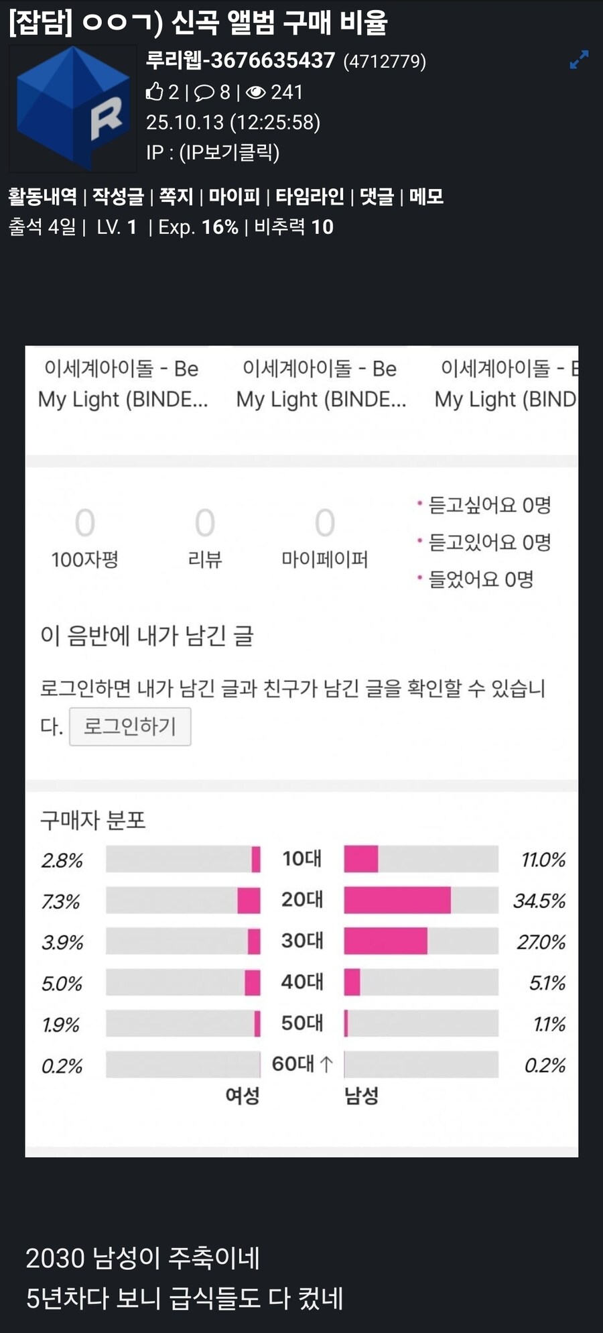
Task: Click the blue Ruliweb profile avatar
Action: (72, 107)
